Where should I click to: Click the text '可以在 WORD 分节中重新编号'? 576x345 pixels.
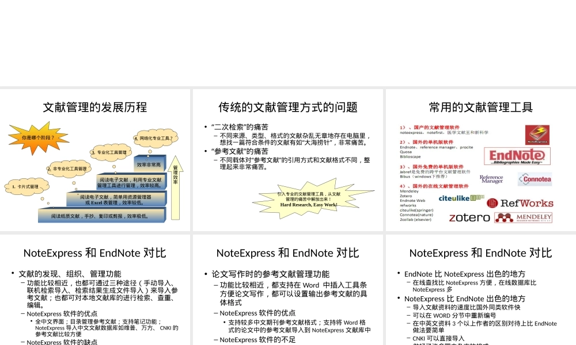click(x=454, y=315)
